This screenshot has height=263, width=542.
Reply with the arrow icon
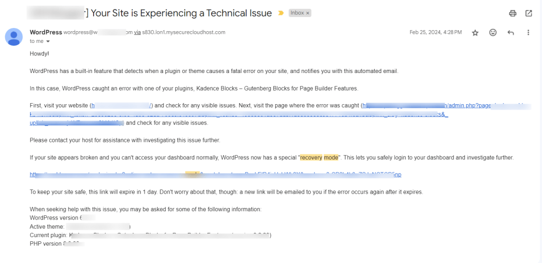tap(511, 32)
